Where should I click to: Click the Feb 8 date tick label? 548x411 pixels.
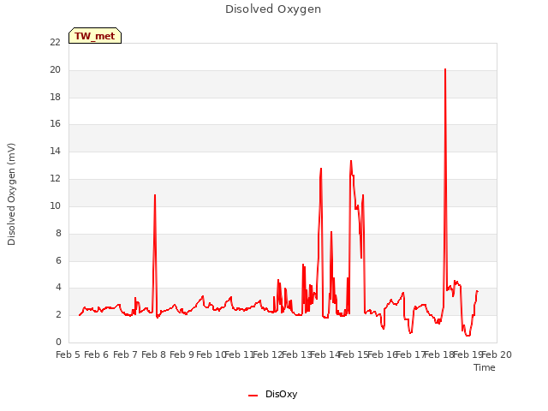click(x=154, y=354)
